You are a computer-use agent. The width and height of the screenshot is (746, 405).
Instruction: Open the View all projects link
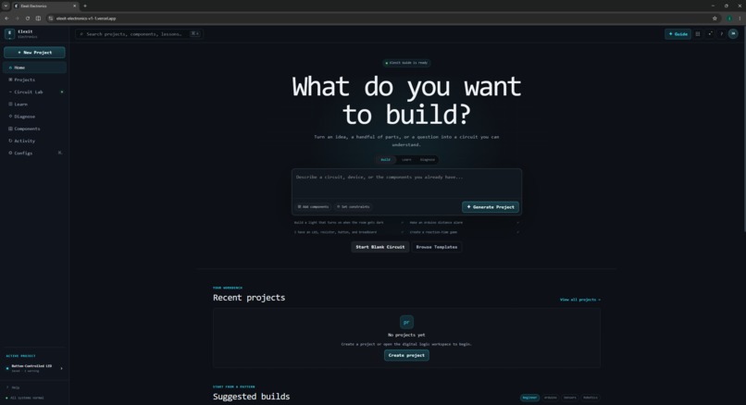pyautogui.click(x=580, y=300)
